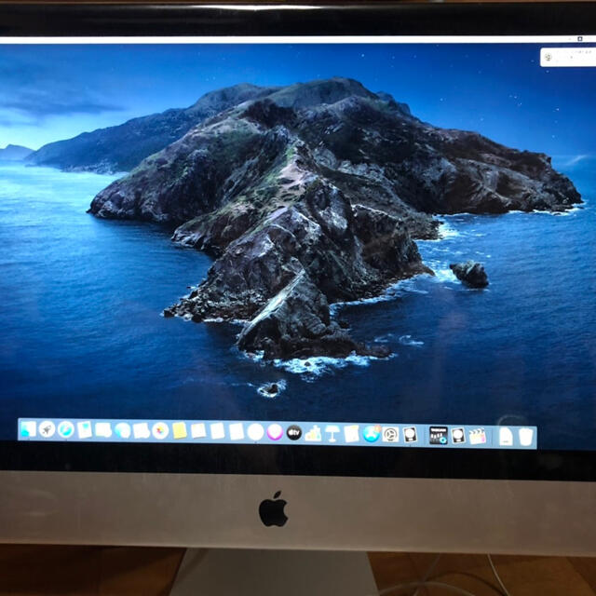Open App Store icon with badge
This screenshot has width=596, height=596.
click(372, 434)
